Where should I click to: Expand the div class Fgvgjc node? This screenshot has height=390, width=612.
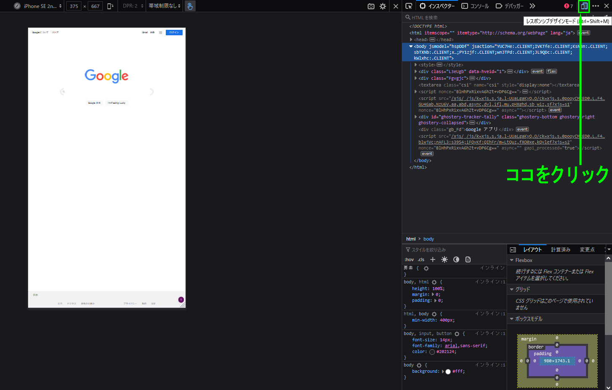[416, 78]
